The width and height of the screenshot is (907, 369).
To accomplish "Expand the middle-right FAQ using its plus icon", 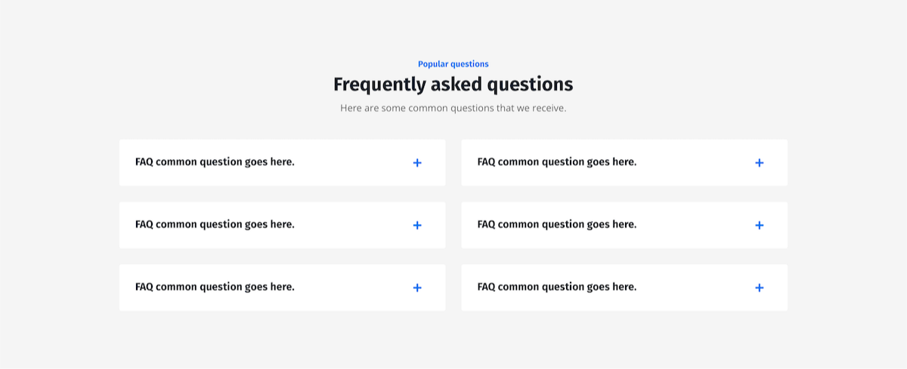I will [x=760, y=226].
